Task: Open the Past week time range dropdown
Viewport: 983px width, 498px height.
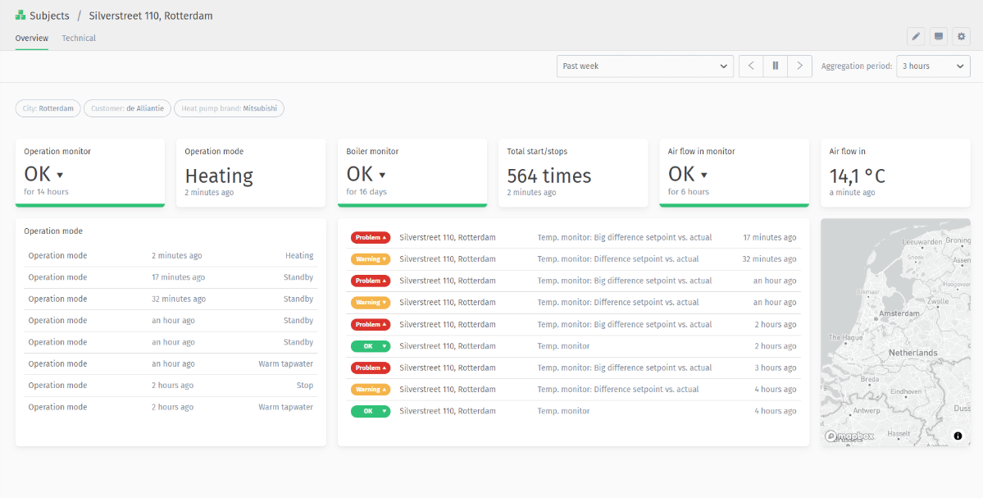Action: point(644,66)
